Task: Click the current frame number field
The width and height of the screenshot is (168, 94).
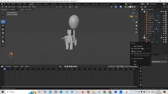Action: point(112,66)
